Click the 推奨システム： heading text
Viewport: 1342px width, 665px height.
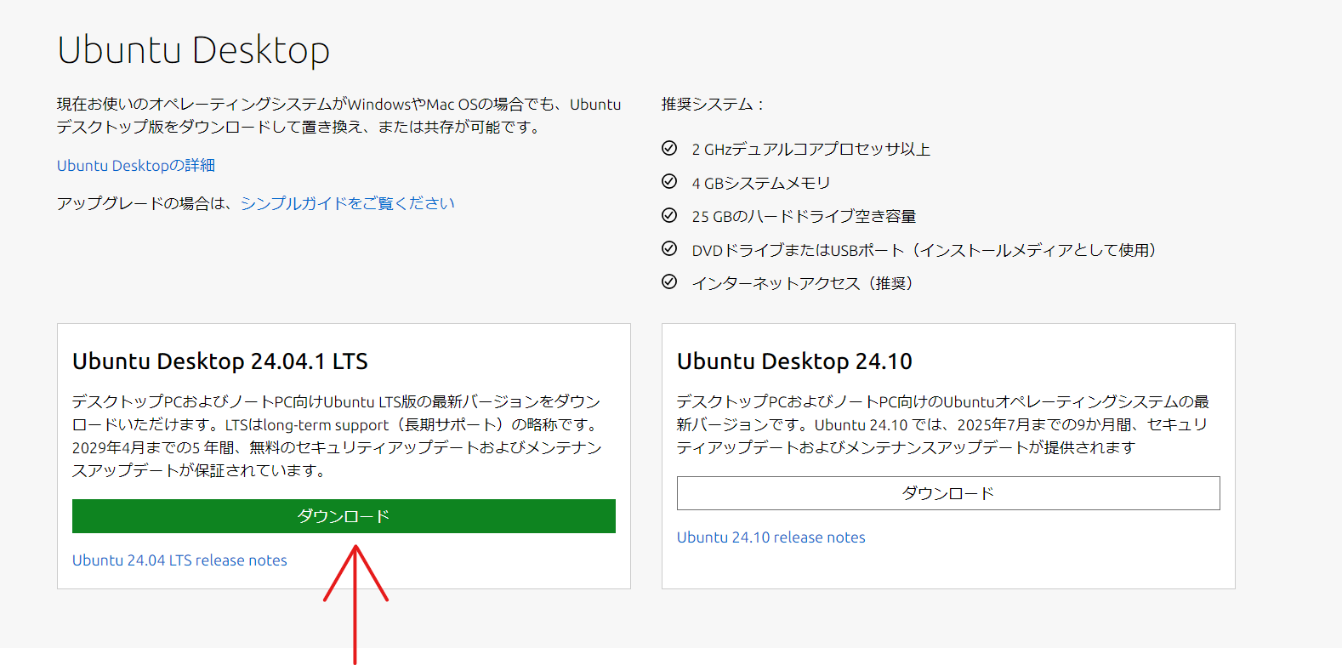[714, 105]
